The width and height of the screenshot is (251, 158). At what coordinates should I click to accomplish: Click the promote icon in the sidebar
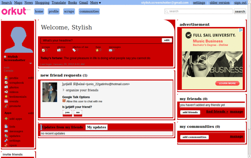6,106
